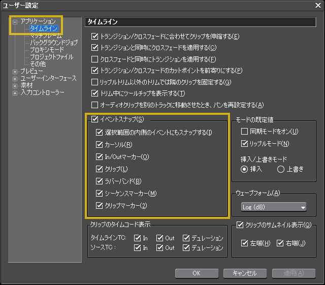The width and height of the screenshot is (325, 285).
Task: Toggle the 右端 thumbnail checkbox
Action: click(280, 243)
